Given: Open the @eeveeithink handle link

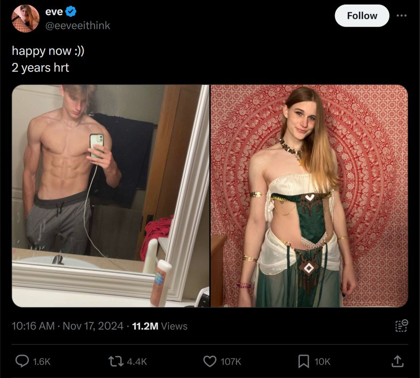Looking at the screenshot, I should pos(78,25).
